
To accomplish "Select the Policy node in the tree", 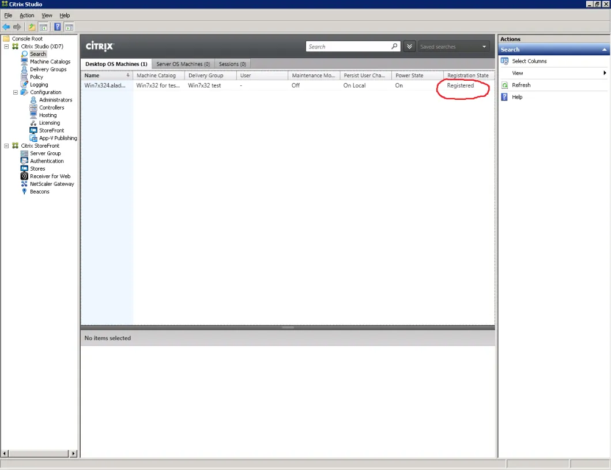I will [37, 77].
